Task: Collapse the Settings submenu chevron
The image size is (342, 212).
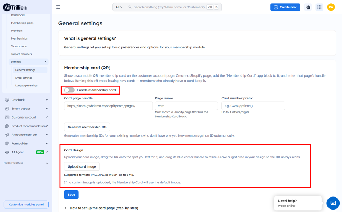Action: pos(46,62)
